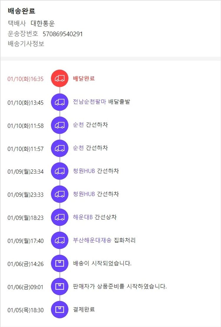Viewport: 221px width, 327px height.
Task: Click the truck icon beside 전남순천팔마 배달출발
Action: tap(60, 102)
